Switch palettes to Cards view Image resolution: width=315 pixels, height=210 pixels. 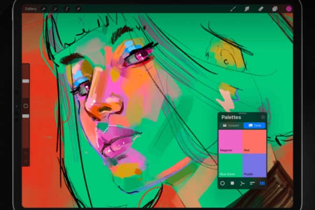[x=254, y=125]
